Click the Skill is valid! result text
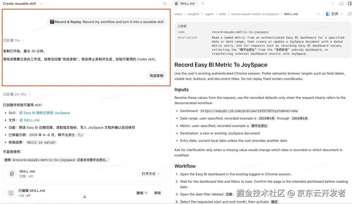The height and width of the screenshot is (204, 352). click(x=41, y=142)
